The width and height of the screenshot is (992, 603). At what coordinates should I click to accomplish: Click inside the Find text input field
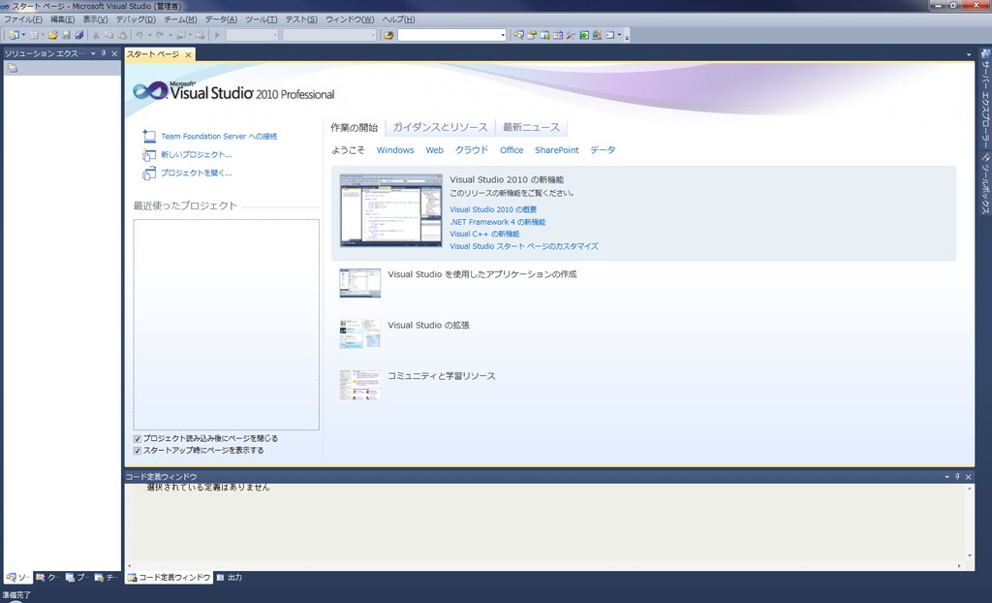(x=449, y=35)
